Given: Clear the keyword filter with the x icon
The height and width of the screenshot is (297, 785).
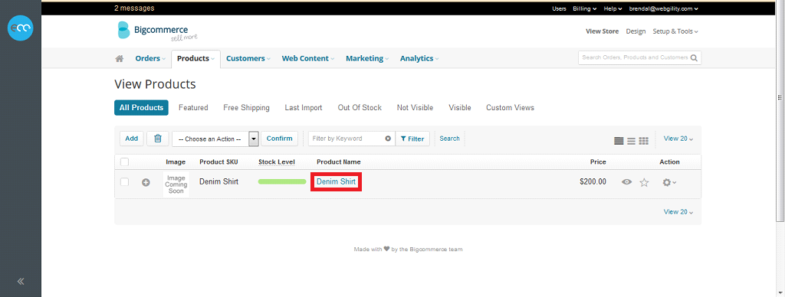Looking at the screenshot, I should (x=388, y=139).
